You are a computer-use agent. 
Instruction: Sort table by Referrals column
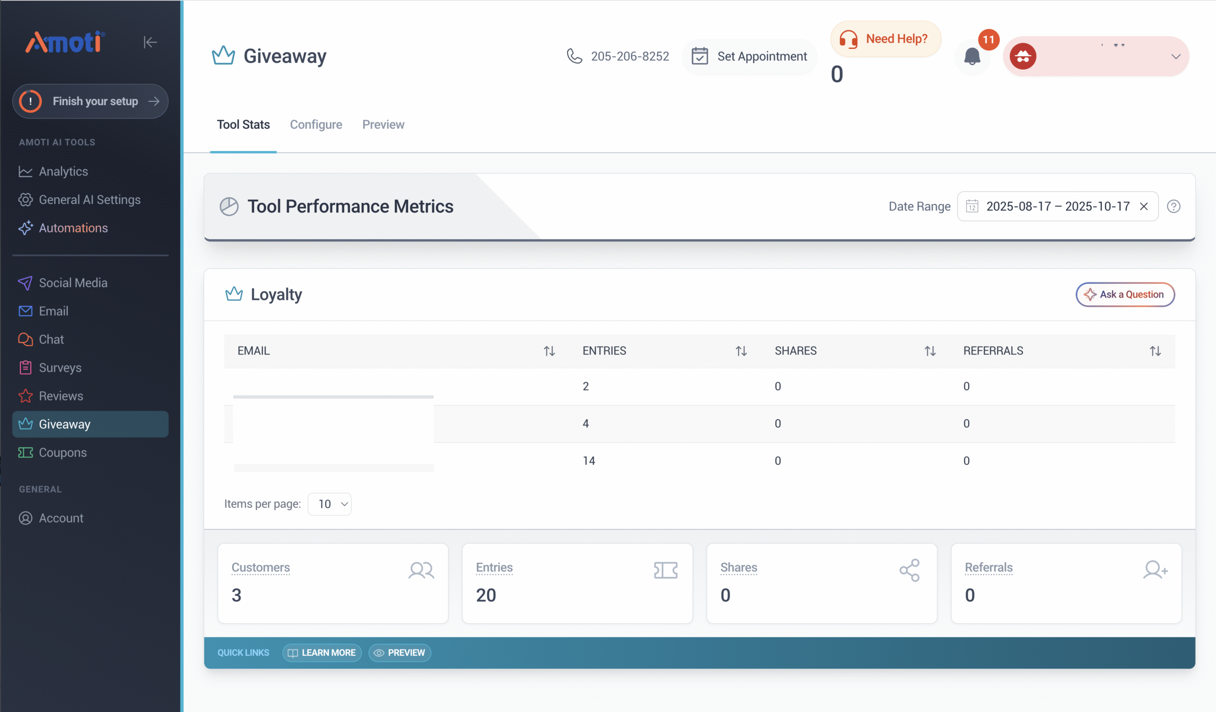1155,351
